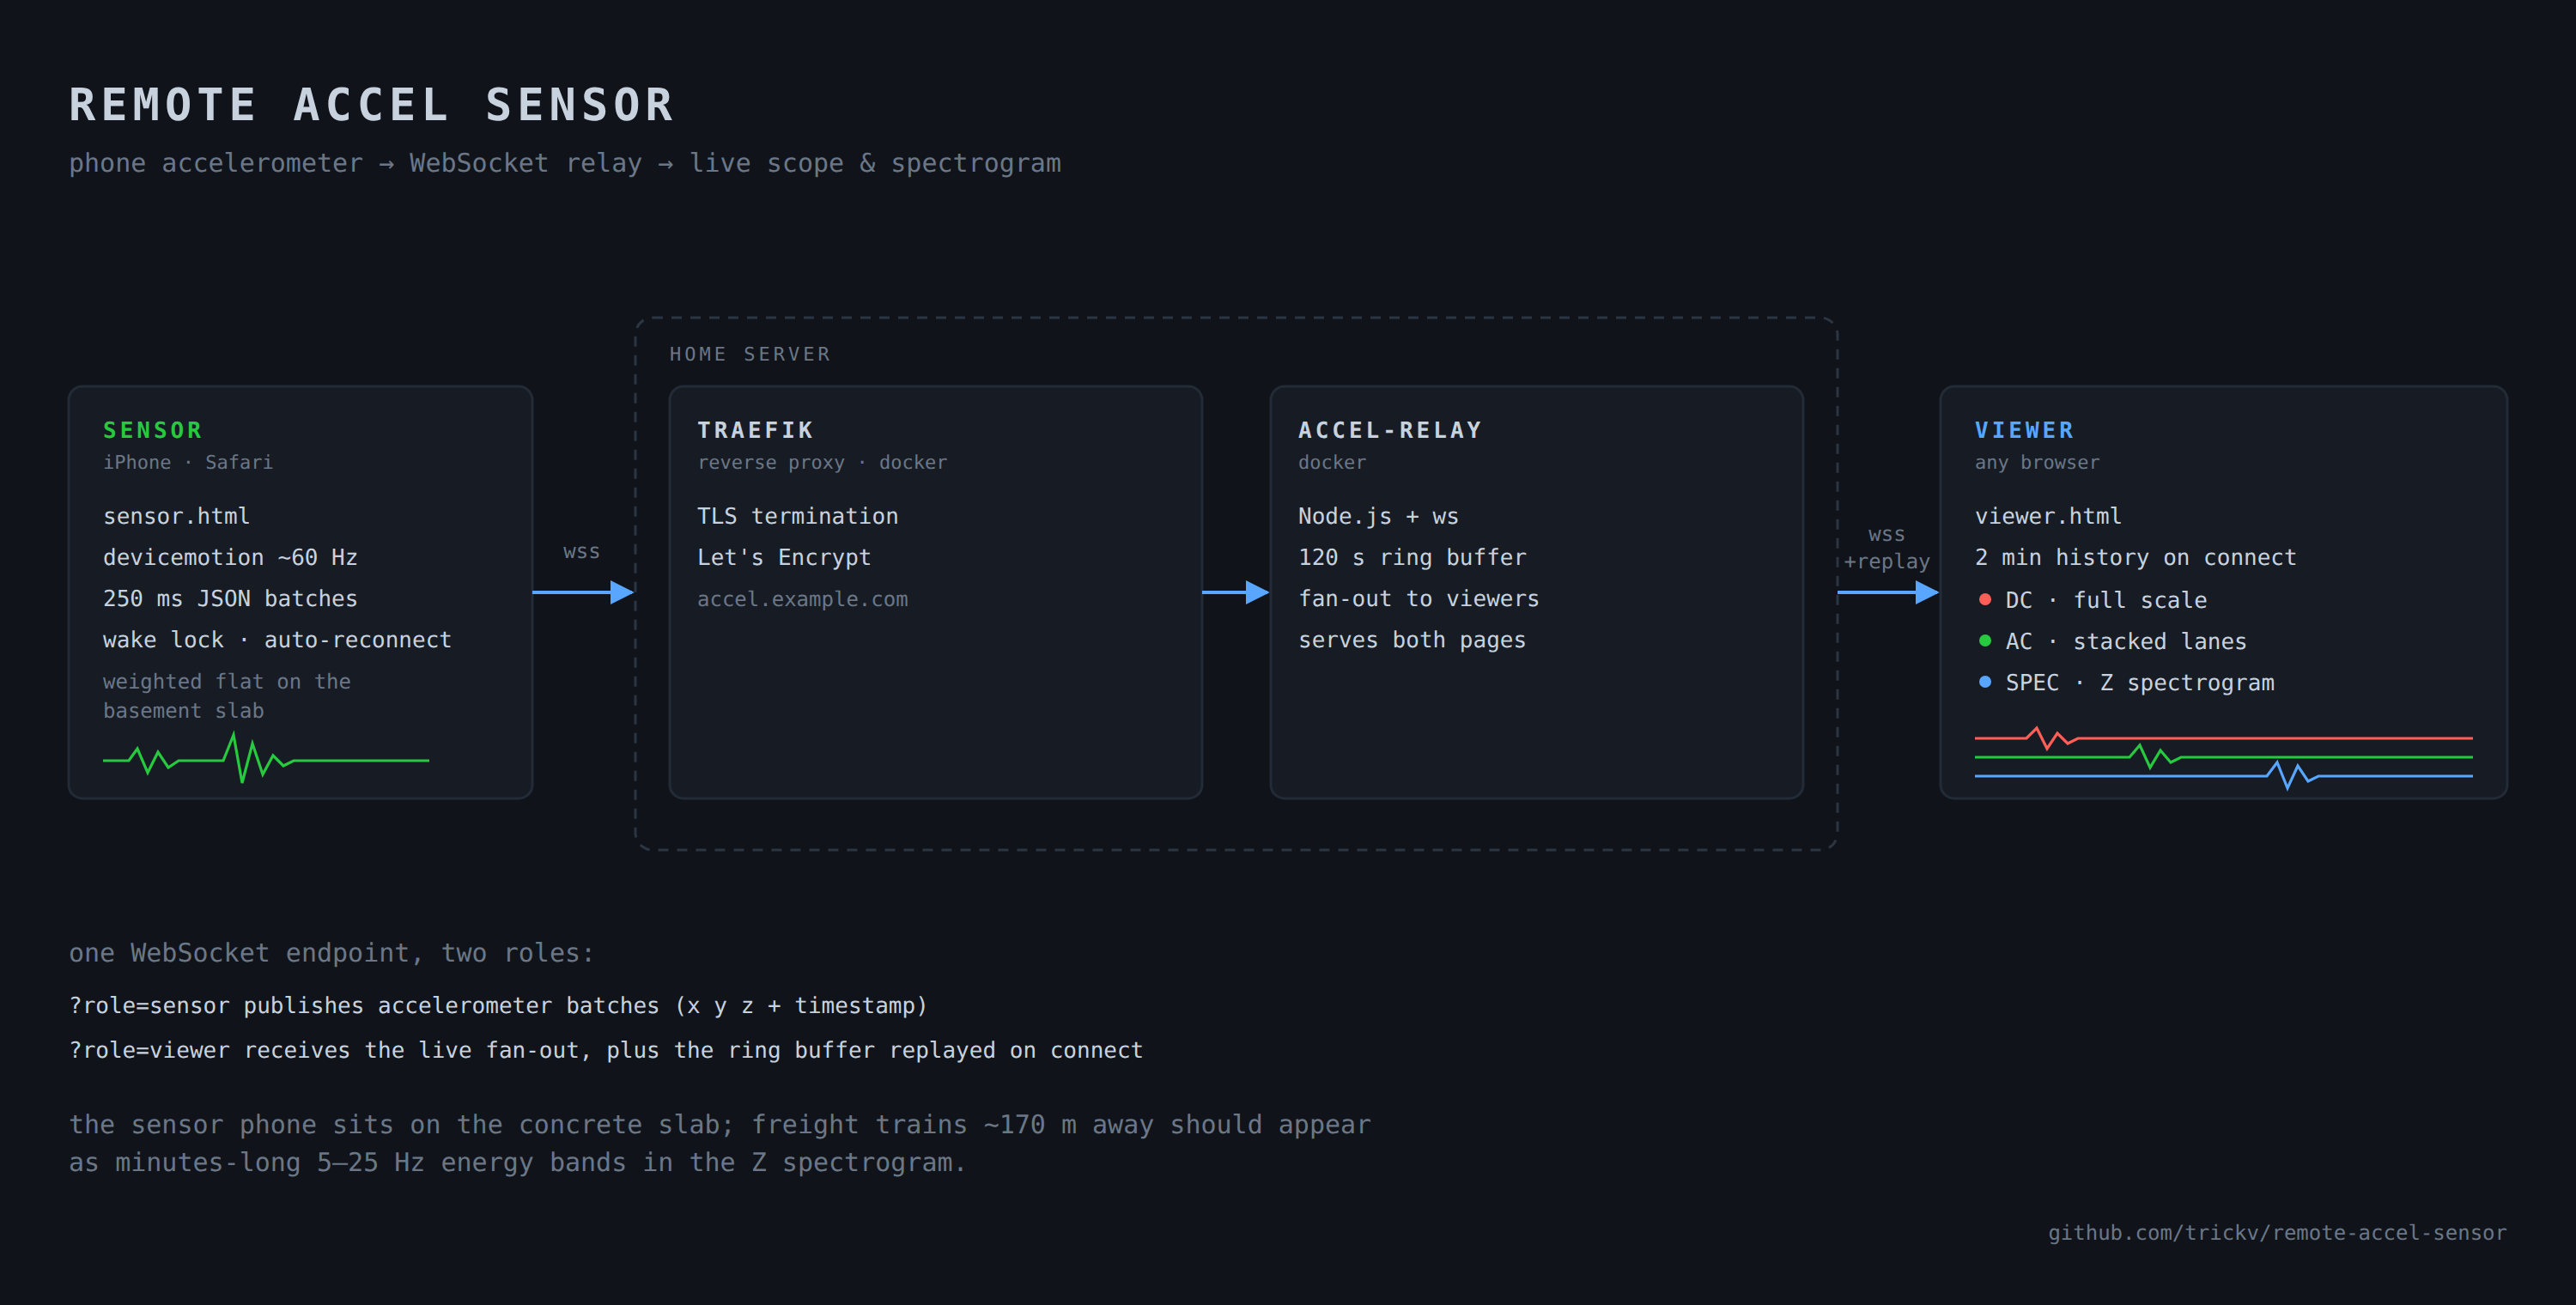Click the green dot beside AC
Viewport: 2576px width, 1305px height.
pyautogui.click(x=1985, y=640)
